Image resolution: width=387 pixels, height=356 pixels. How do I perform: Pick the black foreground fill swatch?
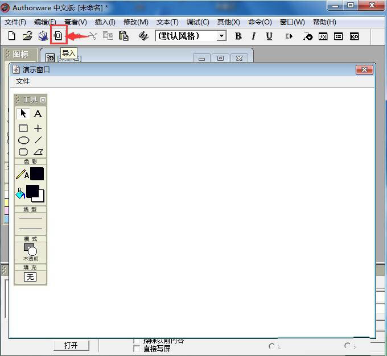tap(32, 191)
